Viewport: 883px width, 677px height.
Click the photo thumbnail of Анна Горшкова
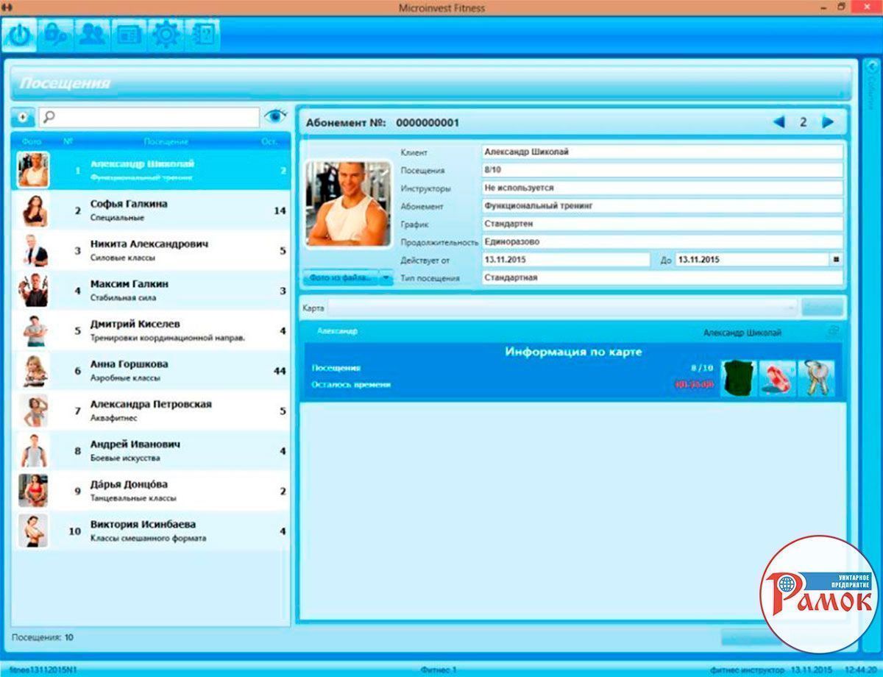coord(33,371)
